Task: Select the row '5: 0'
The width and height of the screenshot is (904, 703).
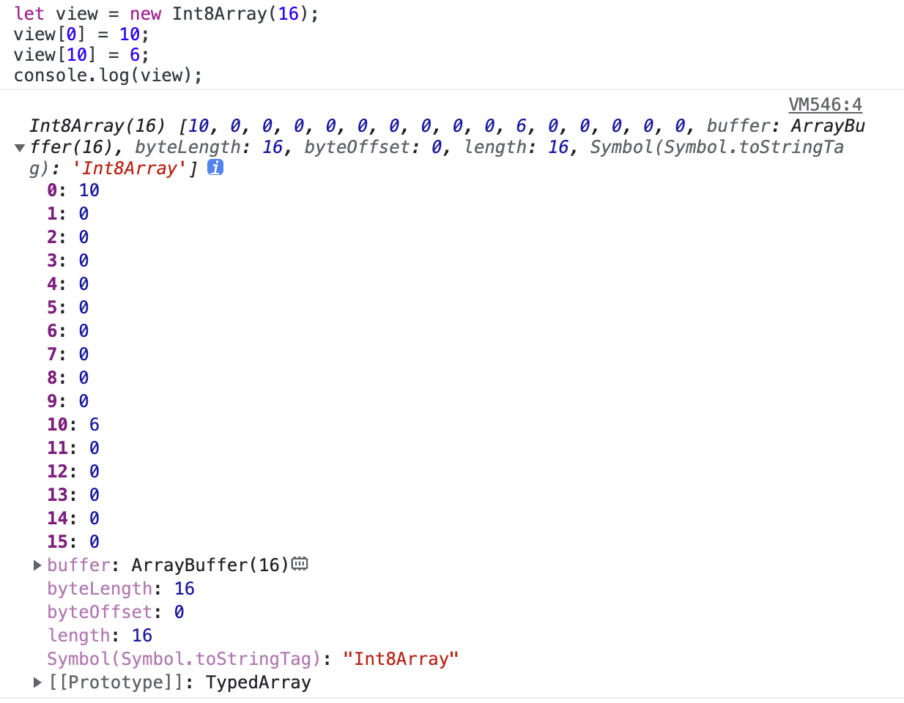Action: (68, 308)
